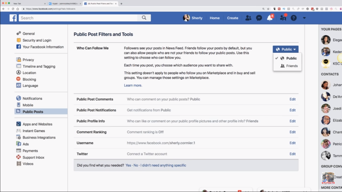Viewport: 342px width, 192px height.
Task: Go back with browser back arrow
Action: pos(4,9)
